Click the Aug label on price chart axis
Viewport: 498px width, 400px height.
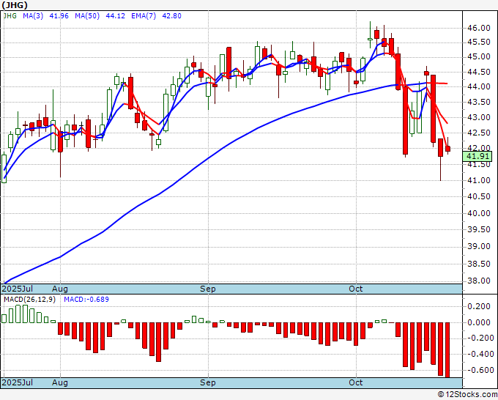tap(60, 289)
